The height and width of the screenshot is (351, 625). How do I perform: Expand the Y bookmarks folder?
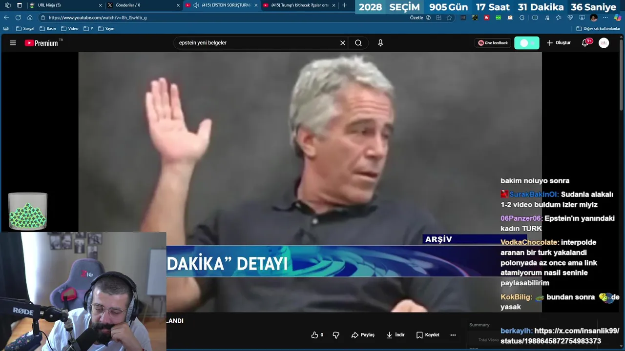88,29
